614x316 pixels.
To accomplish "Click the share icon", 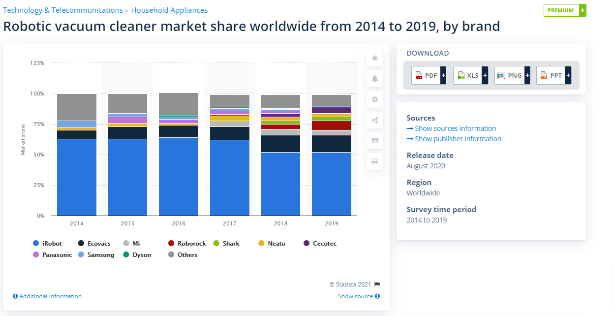I will [374, 120].
